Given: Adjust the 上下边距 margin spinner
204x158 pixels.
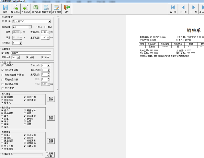Looking at the screenshot, I should coord(48,38).
